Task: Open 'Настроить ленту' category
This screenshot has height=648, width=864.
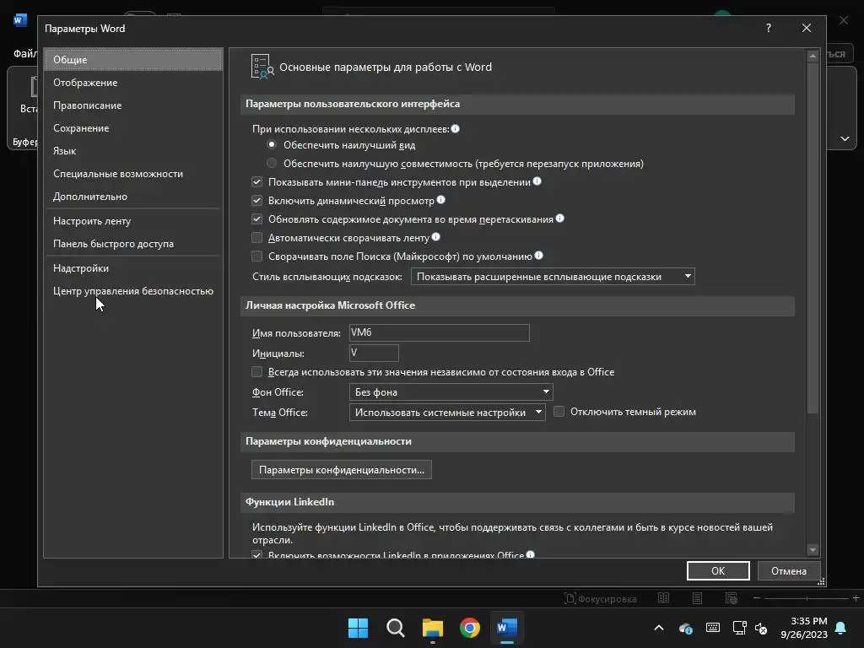Action: [x=133, y=221]
